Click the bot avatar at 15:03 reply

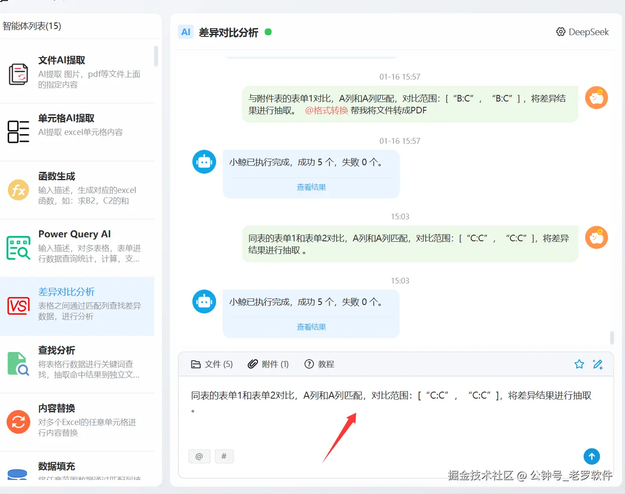coord(204,301)
